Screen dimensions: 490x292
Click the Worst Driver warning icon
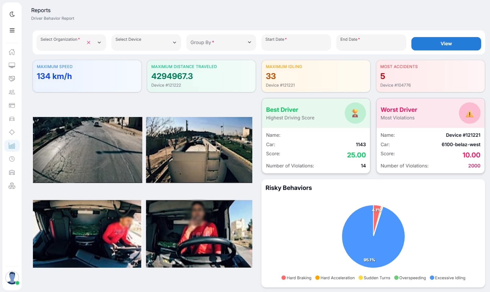(x=470, y=113)
